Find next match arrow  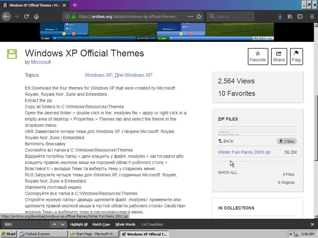pyautogui.click(x=63, y=224)
